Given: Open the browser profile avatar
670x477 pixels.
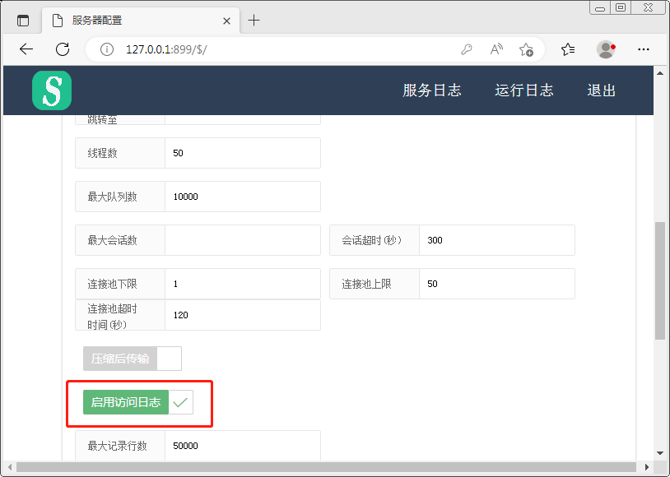Looking at the screenshot, I should [x=606, y=49].
